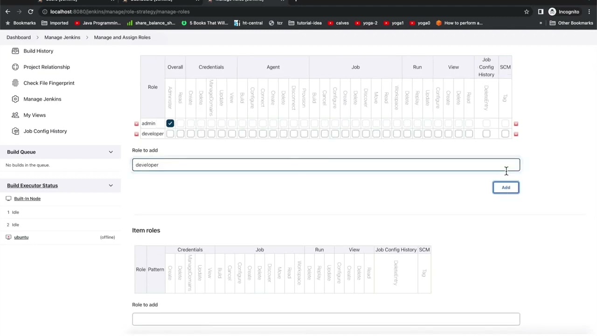The image size is (597, 336).
Task: Open Manage Jenkins breadcrumb
Action: click(62, 37)
